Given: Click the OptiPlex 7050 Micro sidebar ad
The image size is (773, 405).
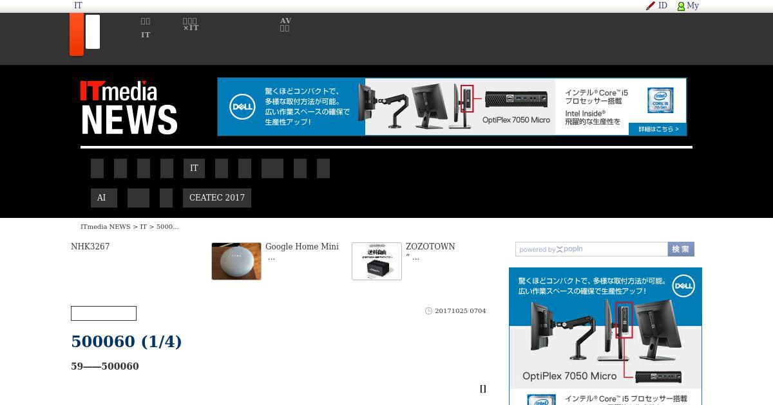Looking at the screenshot, I should coord(606,336).
